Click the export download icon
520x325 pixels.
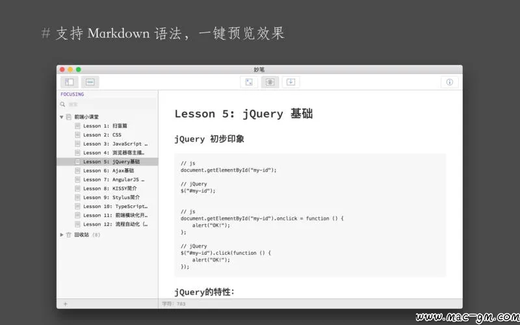291,82
